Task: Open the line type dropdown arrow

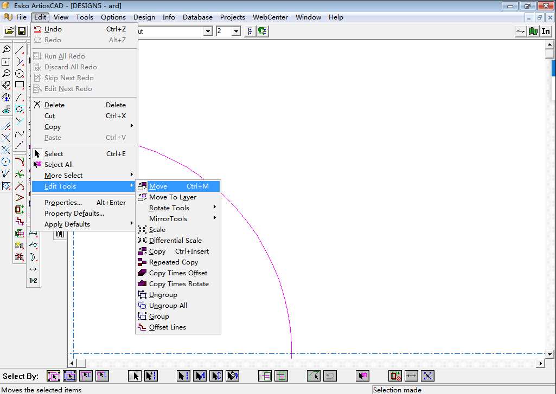Action: [x=208, y=31]
